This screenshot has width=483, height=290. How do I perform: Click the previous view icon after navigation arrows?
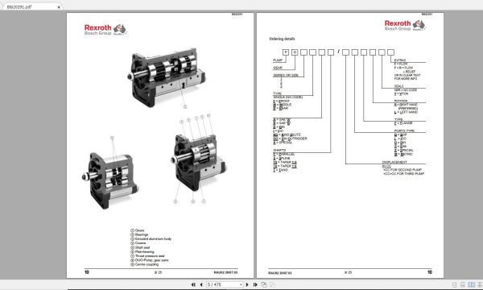tap(264, 284)
